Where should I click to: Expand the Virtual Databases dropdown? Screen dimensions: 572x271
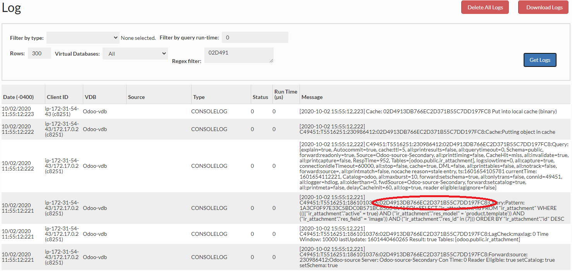click(x=135, y=54)
